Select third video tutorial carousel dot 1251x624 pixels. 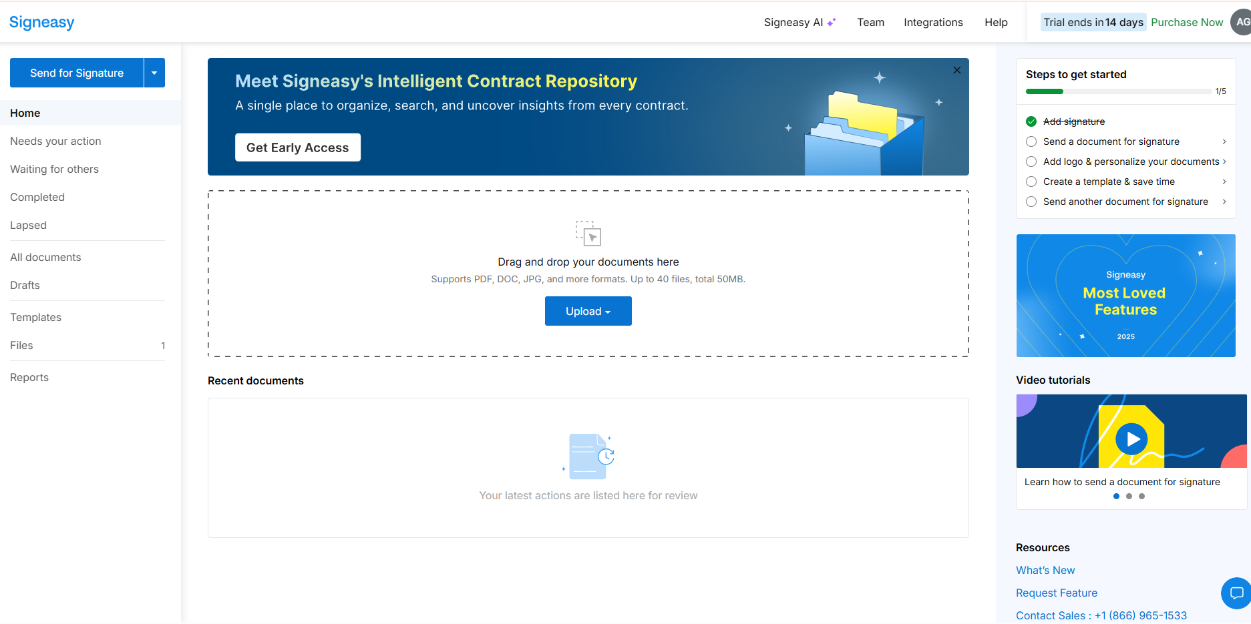(x=1141, y=496)
